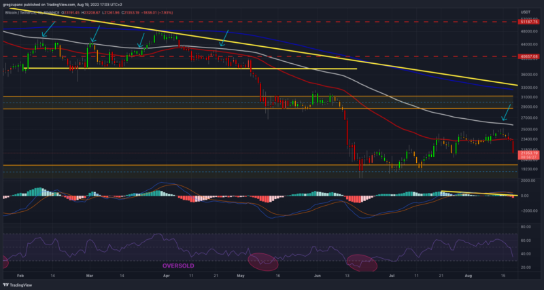Click the Bitcoin / TetherUS symbol title
This screenshot has height=290, width=544.
[x=24, y=12]
